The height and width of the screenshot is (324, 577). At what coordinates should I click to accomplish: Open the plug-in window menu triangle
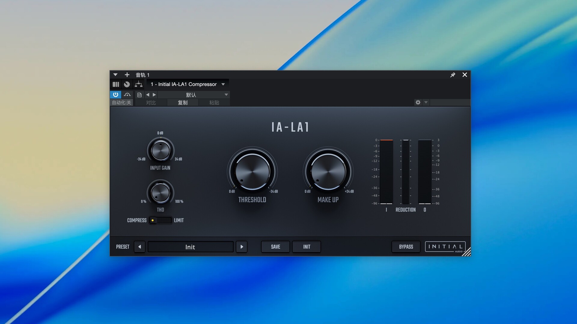pos(115,75)
